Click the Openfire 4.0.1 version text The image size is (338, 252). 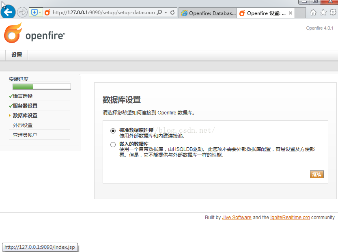[x=320, y=28]
